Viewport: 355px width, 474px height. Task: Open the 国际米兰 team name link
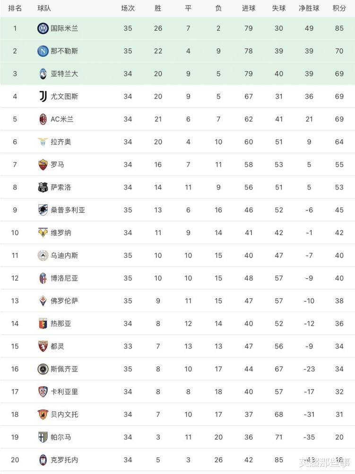coord(64,28)
